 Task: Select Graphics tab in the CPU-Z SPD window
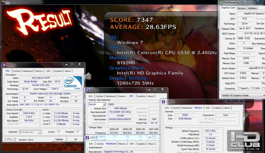141,96
